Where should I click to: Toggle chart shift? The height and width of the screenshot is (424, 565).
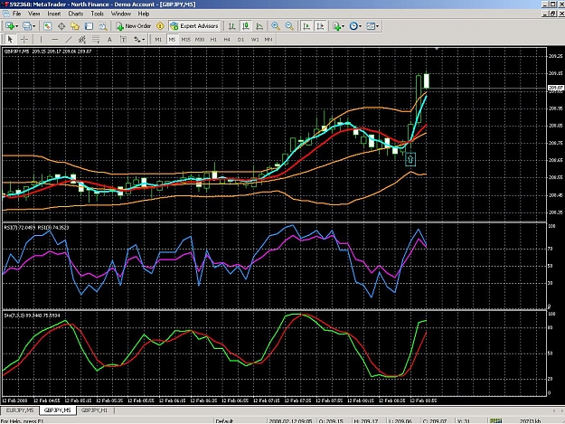[320, 26]
